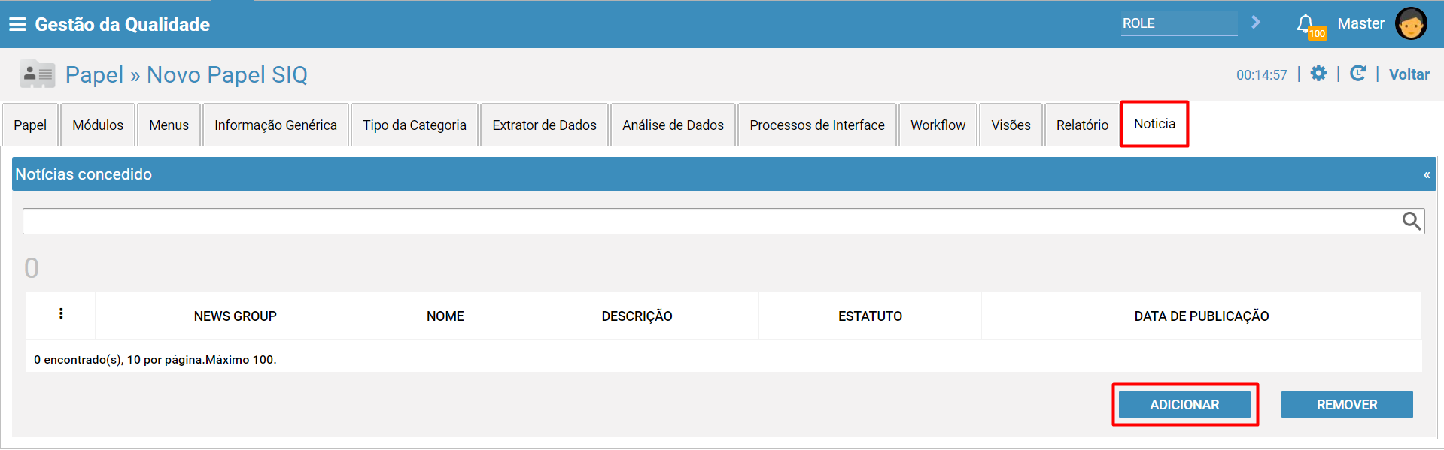1444x450 pixels.
Task: Open the Relatório tab
Action: click(x=1082, y=125)
